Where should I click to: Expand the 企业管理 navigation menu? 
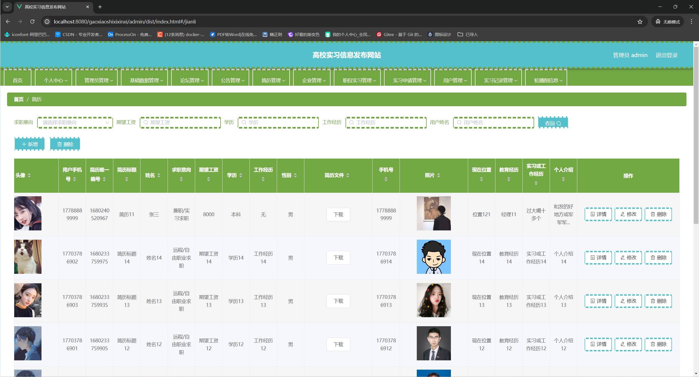click(x=314, y=80)
